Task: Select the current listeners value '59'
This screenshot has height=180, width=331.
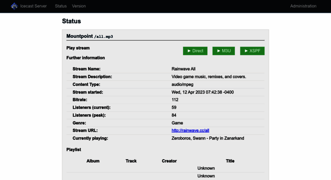Action: coord(174,108)
